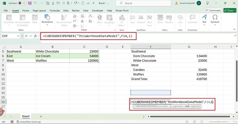Collapse the ribbon with the chevron
The height and width of the screenshot is (124, 238).
(x=234, y=29)
